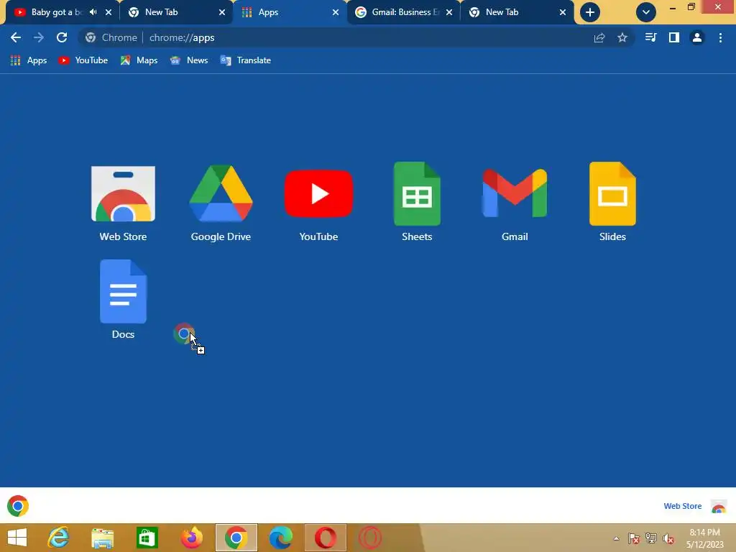Reload the current page
Image resolution: width=736 pixels, height=552 pixels.
pyautogui.click(x=62, y=37)
